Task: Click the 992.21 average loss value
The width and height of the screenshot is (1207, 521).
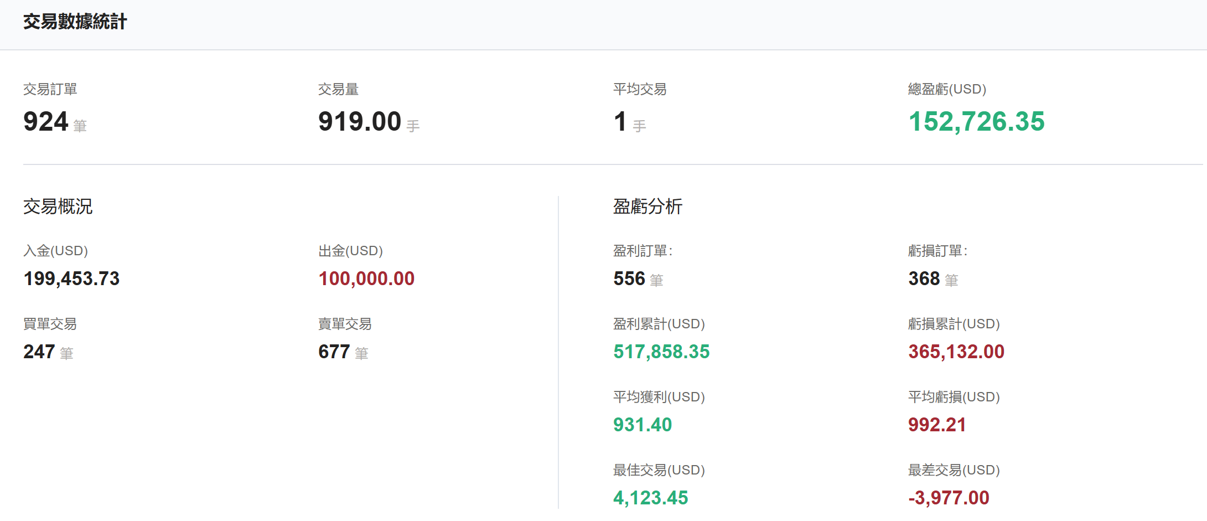Action: click(x=937, y=425)
